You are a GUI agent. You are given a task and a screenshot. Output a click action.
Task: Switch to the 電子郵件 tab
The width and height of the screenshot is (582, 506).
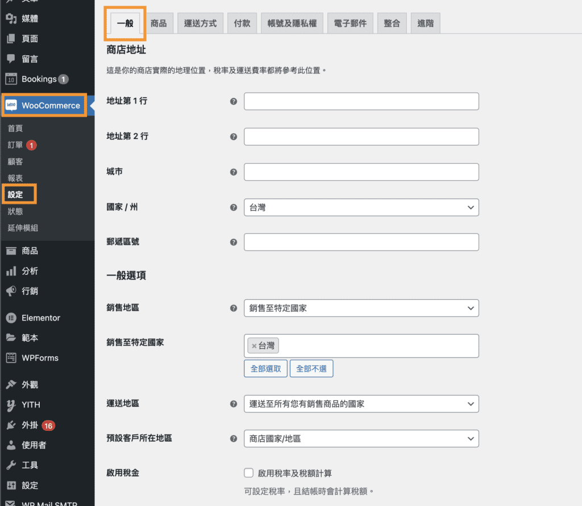(350, 22)
